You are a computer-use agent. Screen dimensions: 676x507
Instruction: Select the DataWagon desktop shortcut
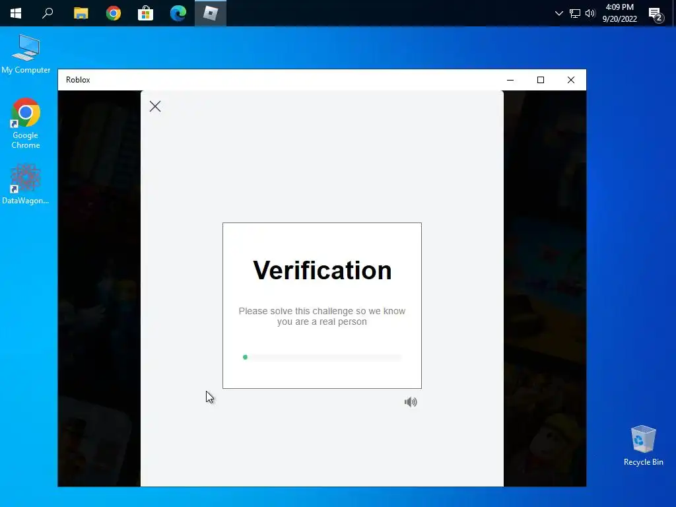coord(26,184)
